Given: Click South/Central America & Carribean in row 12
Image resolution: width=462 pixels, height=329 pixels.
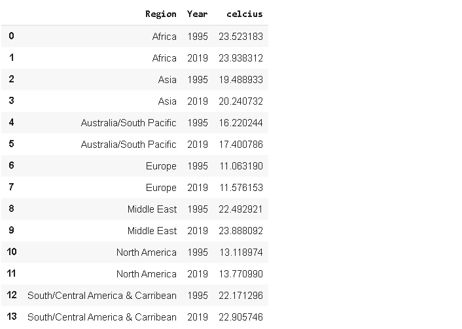Looking at the screenshot, I should 102,296.
